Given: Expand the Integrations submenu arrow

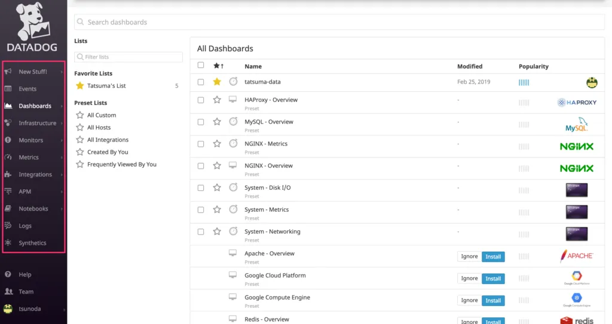Looking at the screenshot, I should pos(62,175).
